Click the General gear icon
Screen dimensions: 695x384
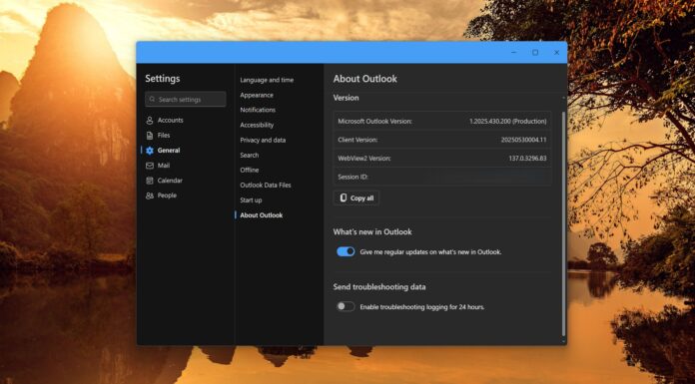click(150, 151)
